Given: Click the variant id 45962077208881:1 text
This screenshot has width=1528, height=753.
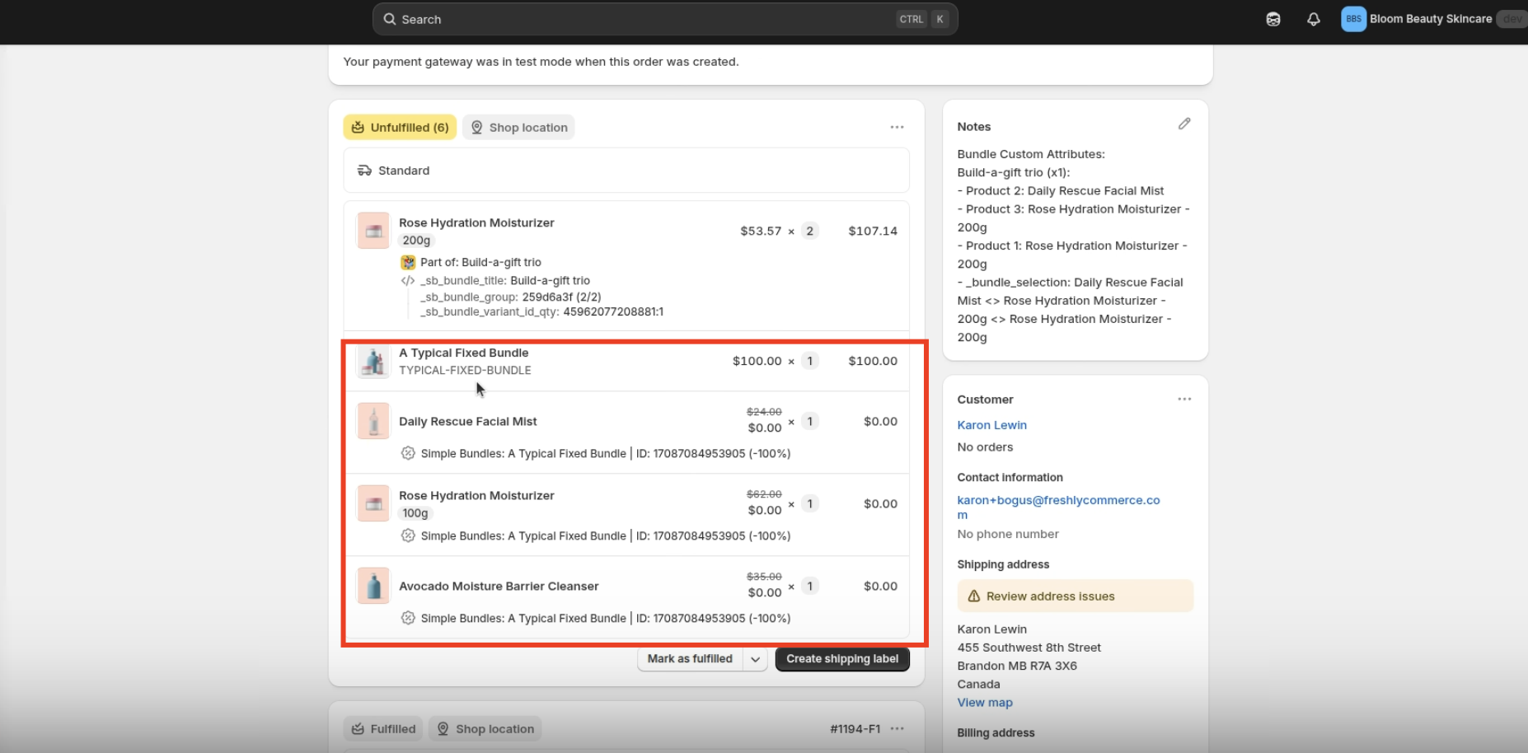Looking at the screenshot, I should (613, 311).
